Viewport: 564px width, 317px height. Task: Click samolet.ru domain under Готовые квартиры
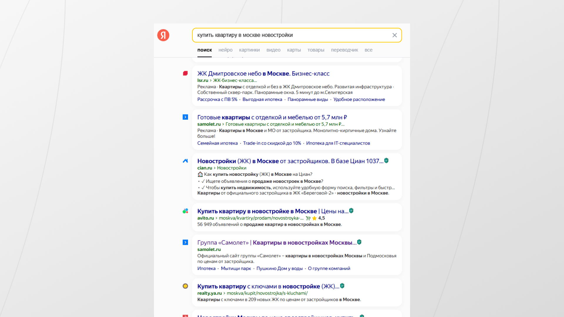click(x=209, y=124)
